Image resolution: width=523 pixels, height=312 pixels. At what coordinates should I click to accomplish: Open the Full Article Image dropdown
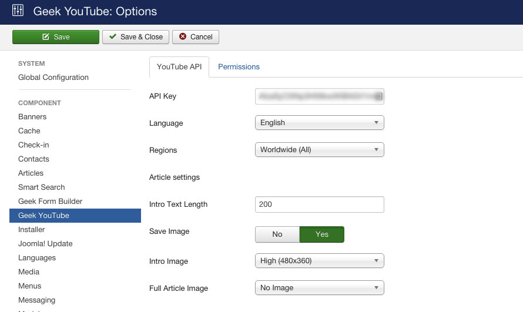(x=320, y=288)
